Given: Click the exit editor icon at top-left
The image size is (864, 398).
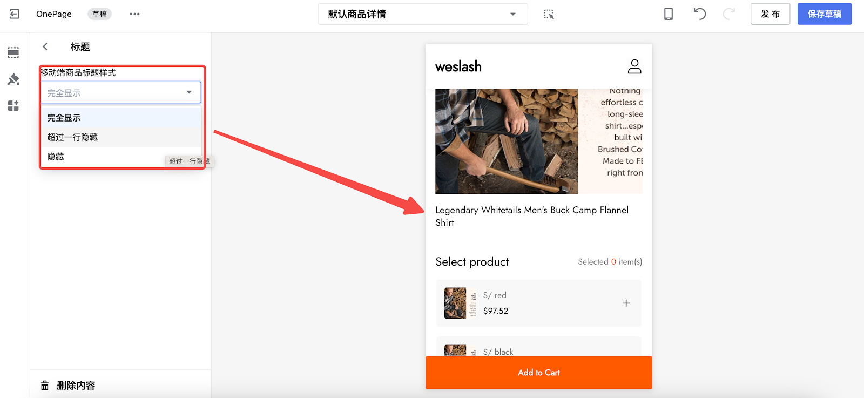Looking at the screenshot, I should [15, 14].
